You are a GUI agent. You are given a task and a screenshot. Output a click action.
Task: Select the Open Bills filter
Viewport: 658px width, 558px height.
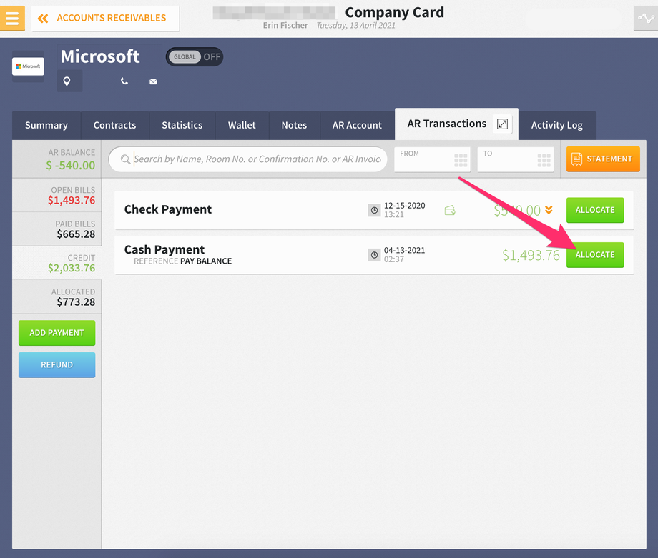pos(57,195)
